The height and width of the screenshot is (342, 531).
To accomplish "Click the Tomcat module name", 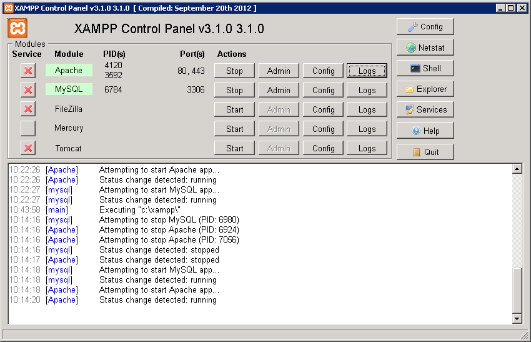I will point(69,148).
